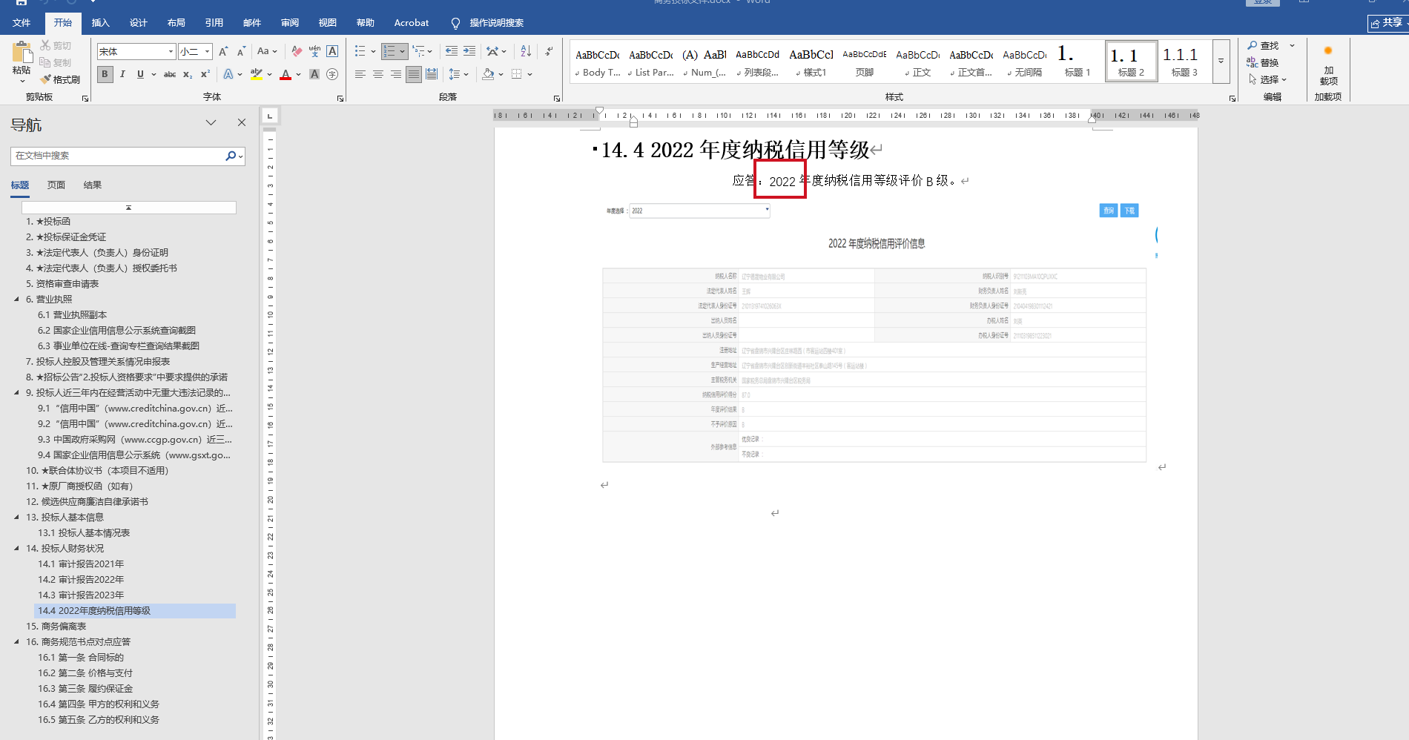Center the paragraph text
This screenshot has width=1409, height=740.
click(378, 74)
